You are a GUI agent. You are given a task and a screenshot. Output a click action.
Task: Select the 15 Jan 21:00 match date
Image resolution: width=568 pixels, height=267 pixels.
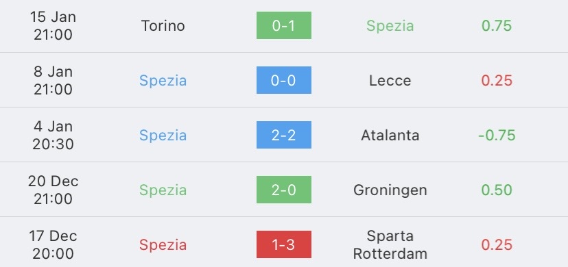[53, 25]
